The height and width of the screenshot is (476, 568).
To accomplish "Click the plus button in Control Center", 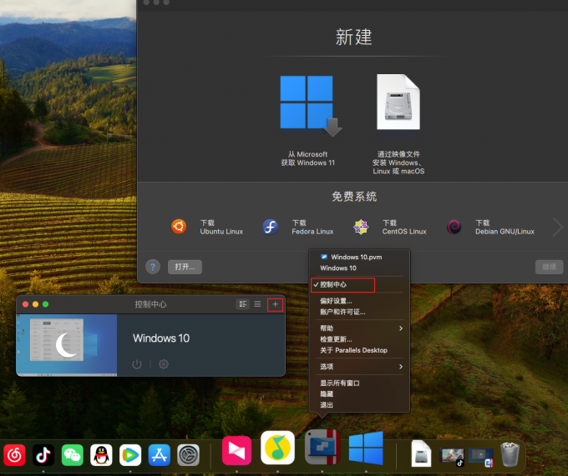I will point(275,304).
